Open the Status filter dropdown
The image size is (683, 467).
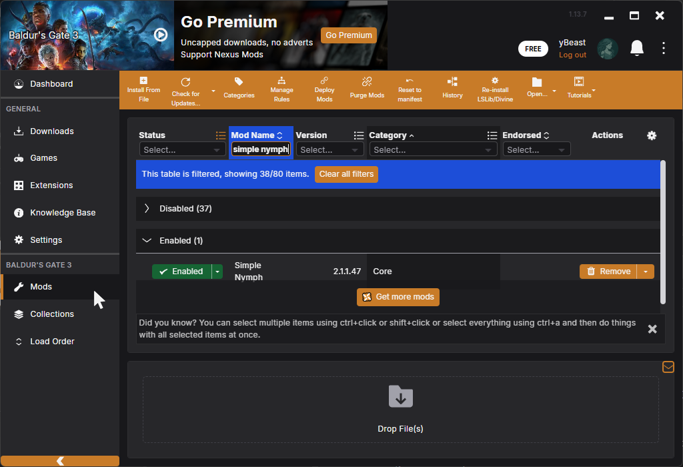pyautogui.click(x=183, y=149)
